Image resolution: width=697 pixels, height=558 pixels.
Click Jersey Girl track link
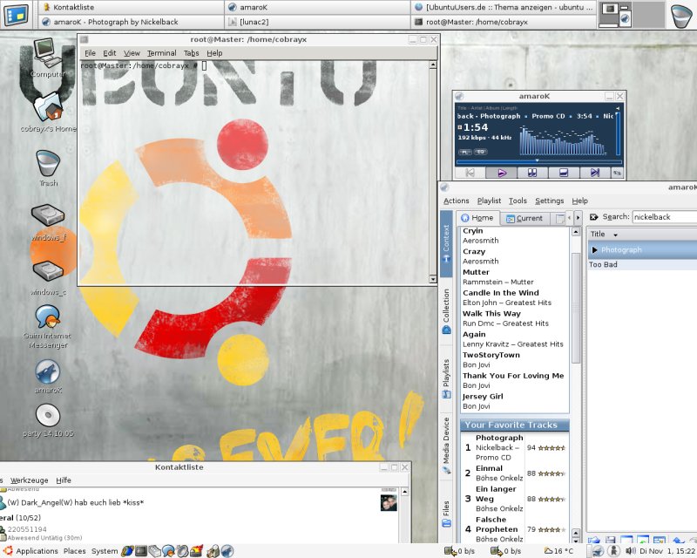coord(483,396)
